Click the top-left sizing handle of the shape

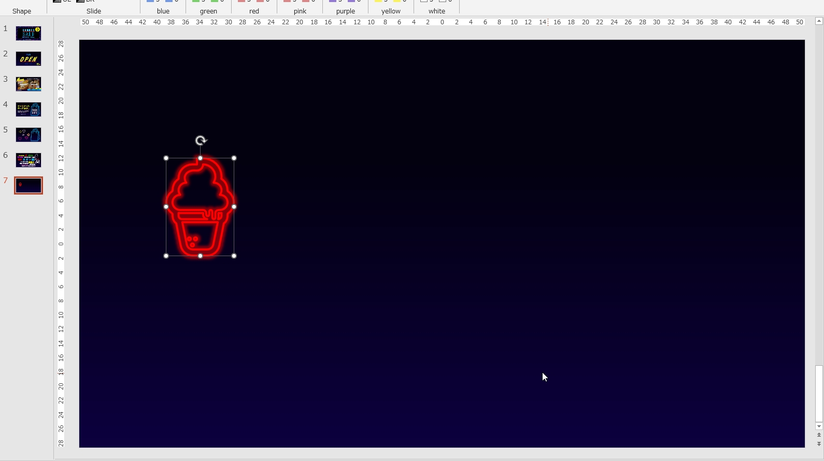pyautogui.click(x=166, y=158)
